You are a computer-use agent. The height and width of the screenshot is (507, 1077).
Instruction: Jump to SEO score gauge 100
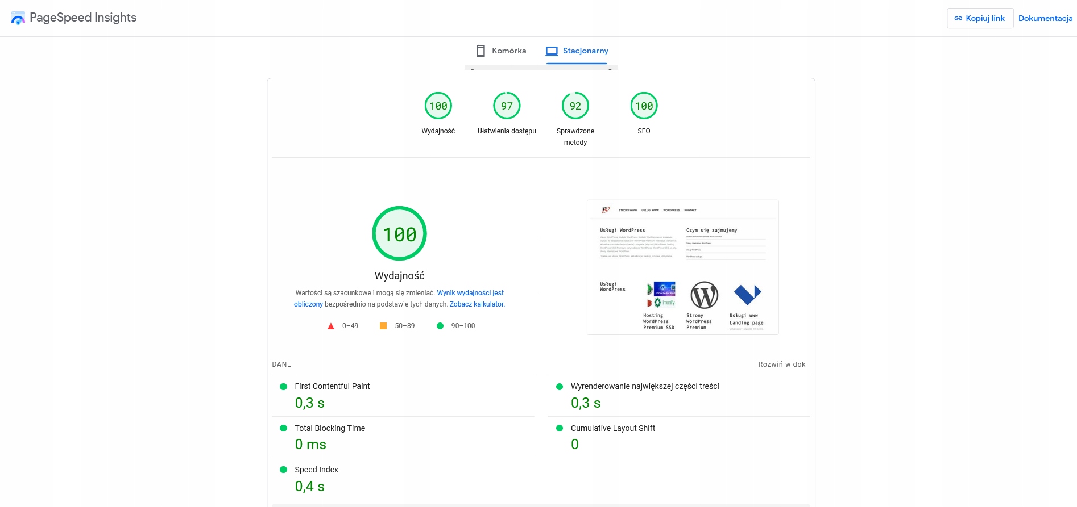pyautogui.click(x=644, y=106)
